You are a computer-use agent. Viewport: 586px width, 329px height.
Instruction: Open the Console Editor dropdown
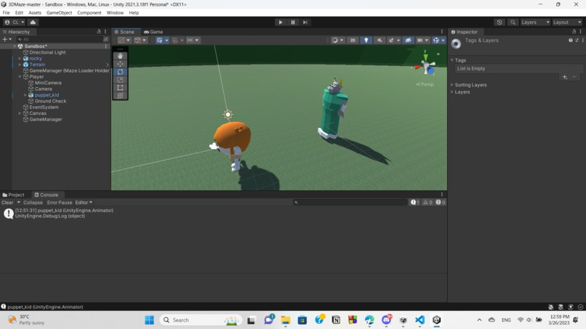84,203
